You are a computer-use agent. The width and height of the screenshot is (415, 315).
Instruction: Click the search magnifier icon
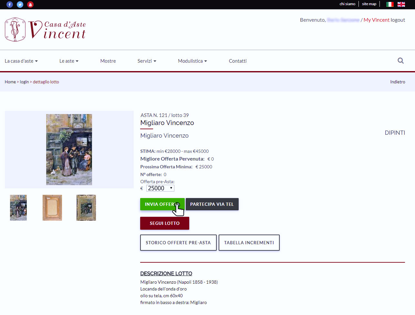pyautogui.click(x=400, y=61)
